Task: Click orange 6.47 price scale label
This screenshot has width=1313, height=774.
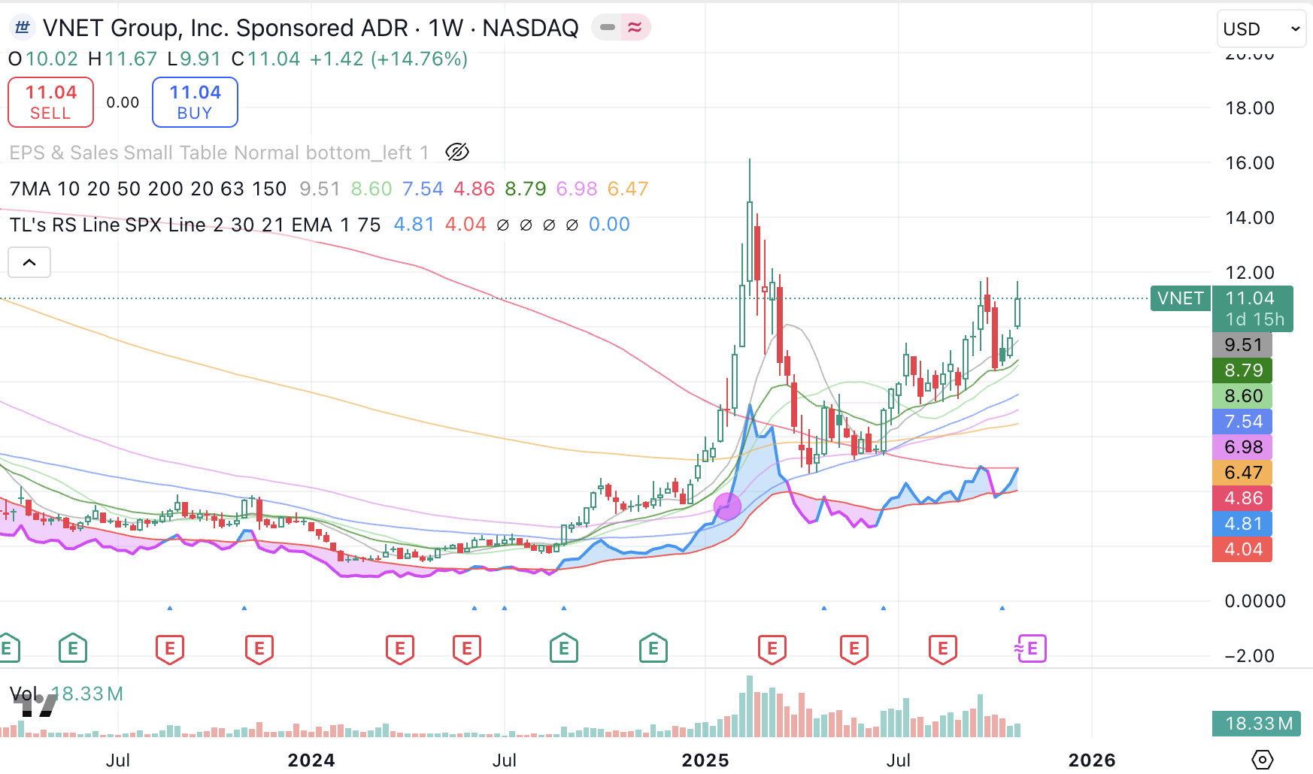Action: pyautogui.click(x=1243, y=473)
